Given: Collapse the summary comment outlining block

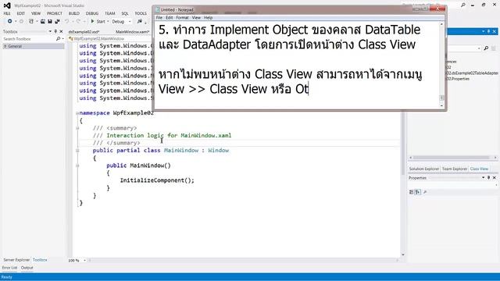Looking at the screenshot, I should coord(77,128).
